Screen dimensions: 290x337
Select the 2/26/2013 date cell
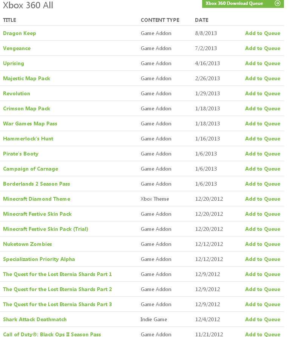coord(207,78)
